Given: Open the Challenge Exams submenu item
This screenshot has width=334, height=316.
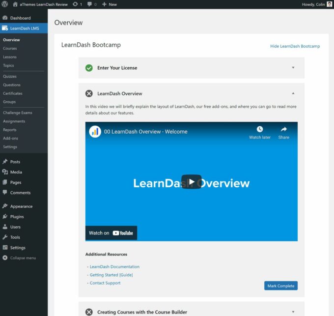Looking at the screenshot, I should point(18,113).
